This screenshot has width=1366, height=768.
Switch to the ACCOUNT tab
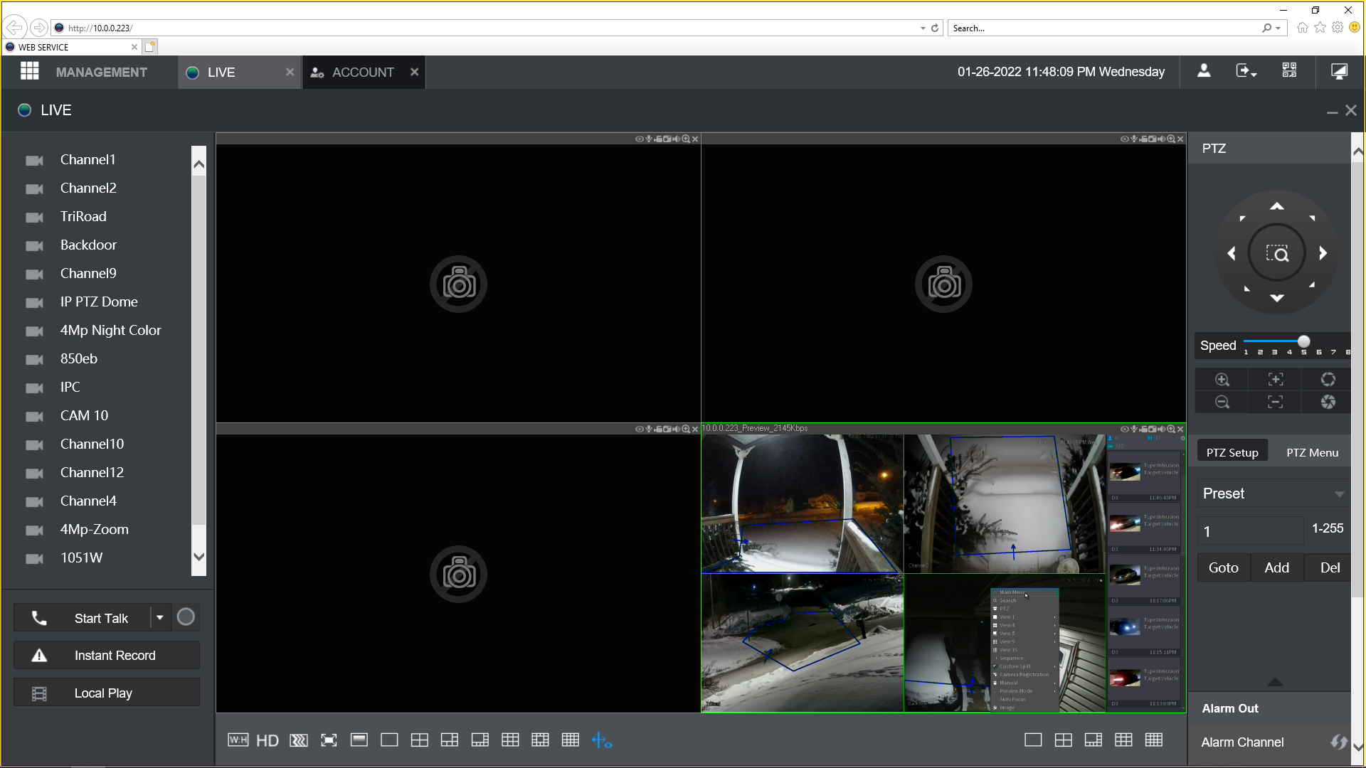(364, 72)
